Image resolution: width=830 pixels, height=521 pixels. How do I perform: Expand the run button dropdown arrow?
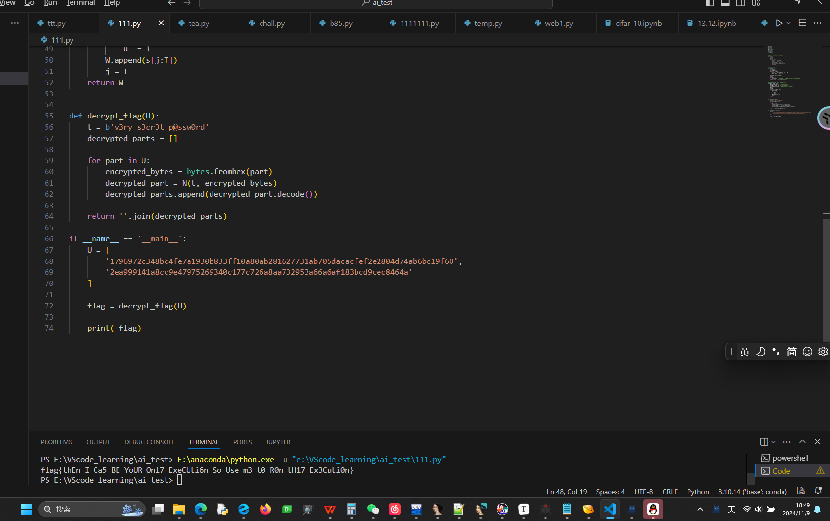(789, 23)
